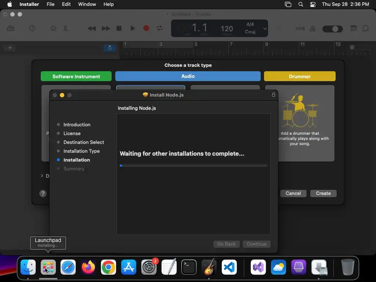376x282 pixels.
Task: Click the installation progress bar
Action: click(193, 166)
